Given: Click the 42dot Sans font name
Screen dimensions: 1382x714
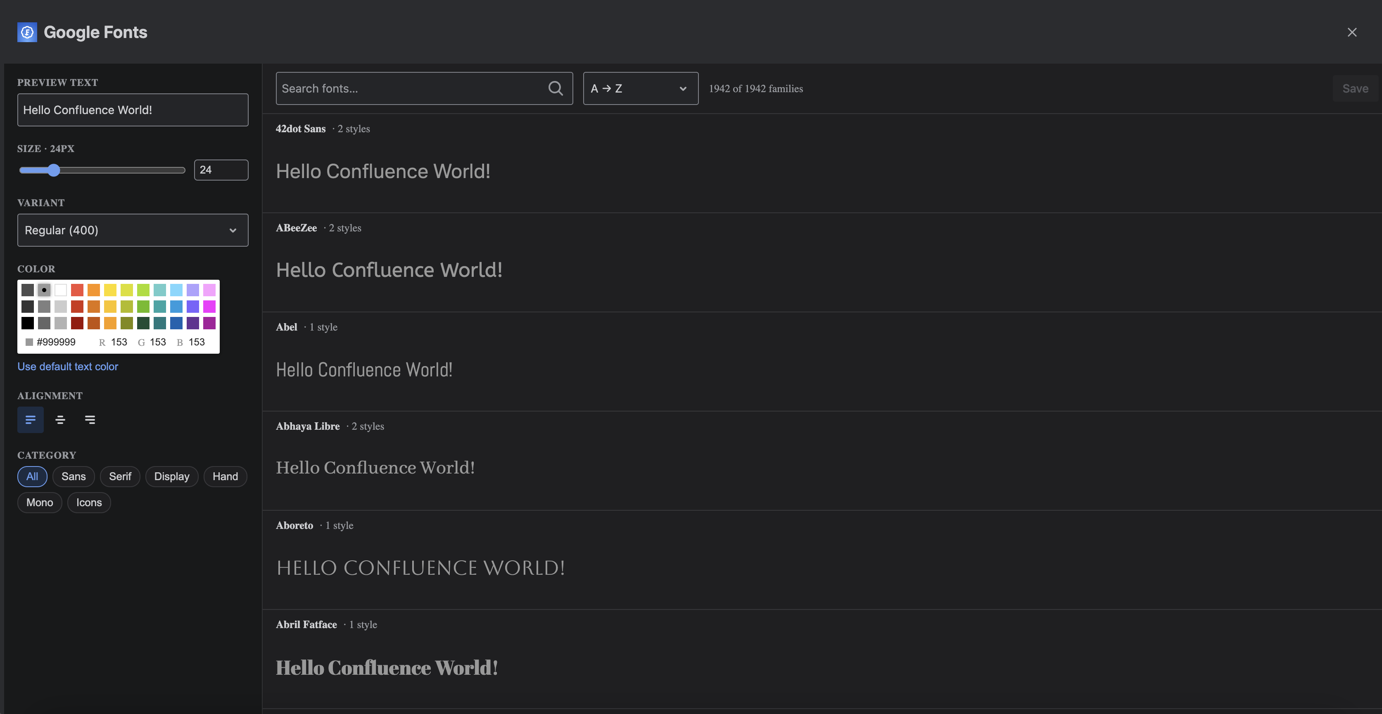Looking at the screenshot, I should coord(300,129).
